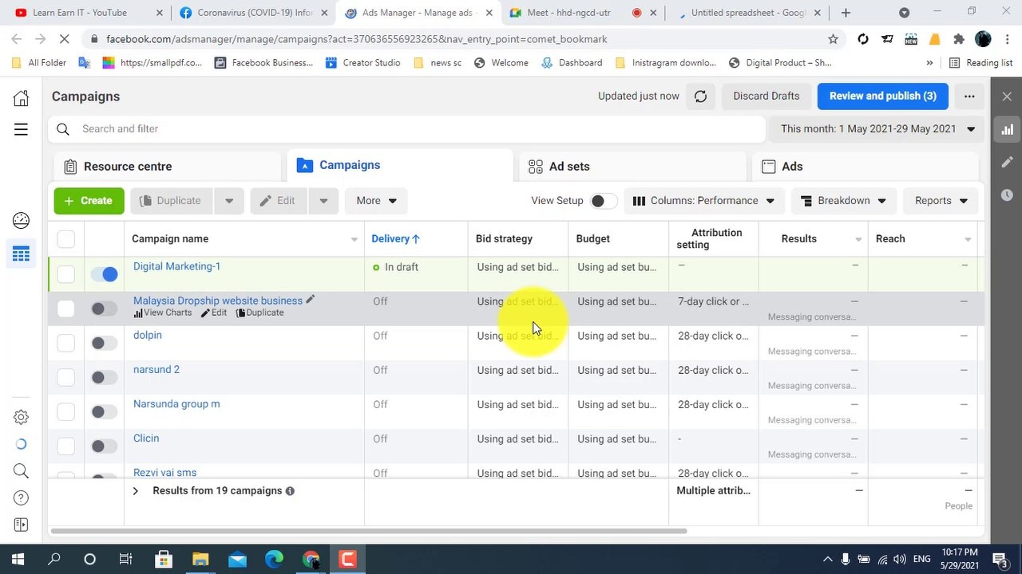The width and height of the screenshot is (1022, 574).
Task: Turn off the Digital Marketing-1 campaign toggle
Action: tap(105, 274)
